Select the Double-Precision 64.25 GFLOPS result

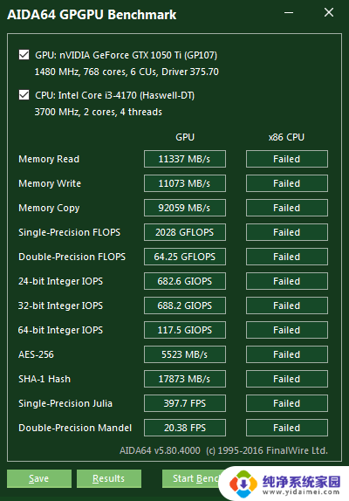click(x=185, y=257)
